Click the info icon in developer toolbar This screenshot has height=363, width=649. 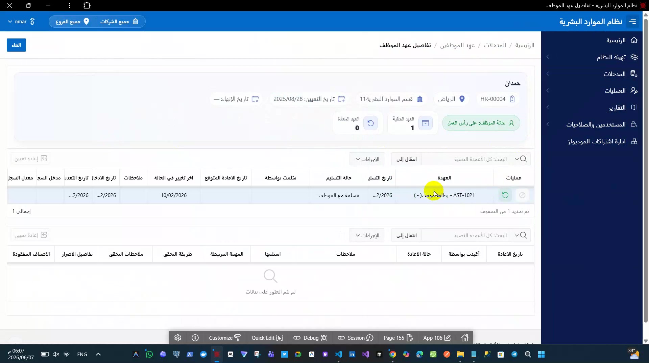pos(195,338)
